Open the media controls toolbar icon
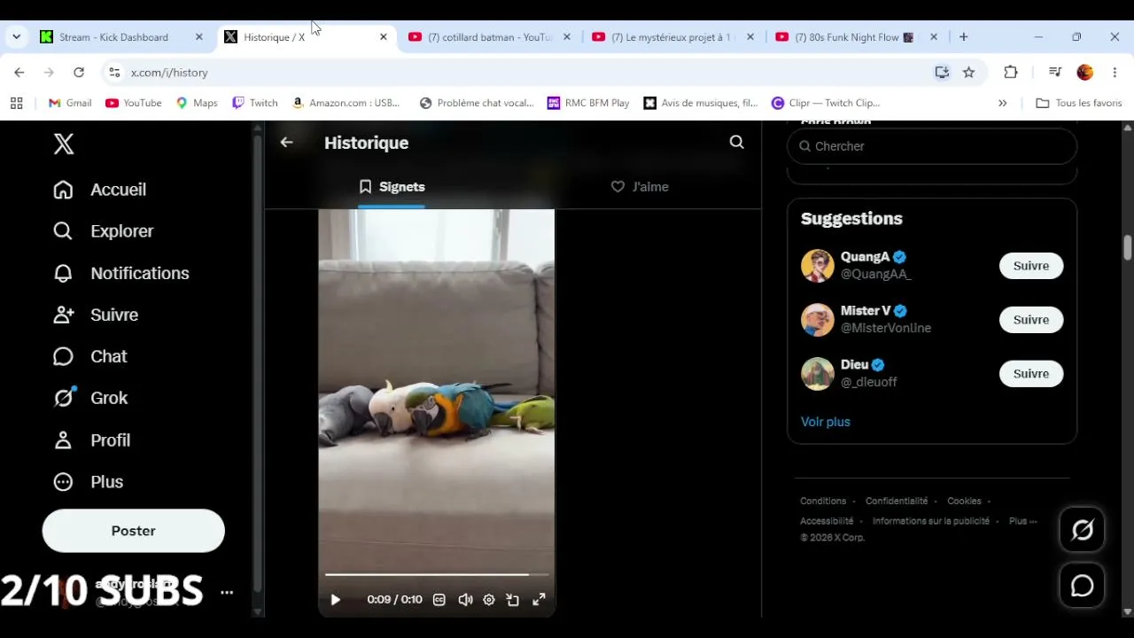The height and width of the screenshot is (638, 1134). tap(1054, 73)
